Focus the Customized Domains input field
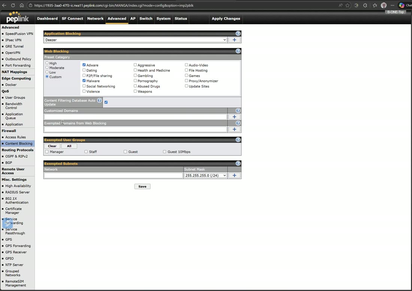This screenshot has height=291, width=412. pyautogui.click(x=135, y=117)
